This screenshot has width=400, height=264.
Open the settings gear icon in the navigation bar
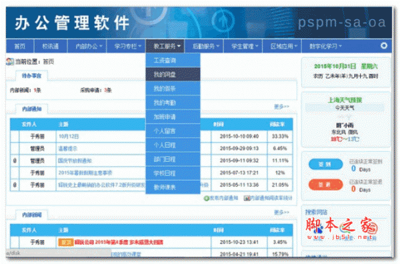(384, 46)
